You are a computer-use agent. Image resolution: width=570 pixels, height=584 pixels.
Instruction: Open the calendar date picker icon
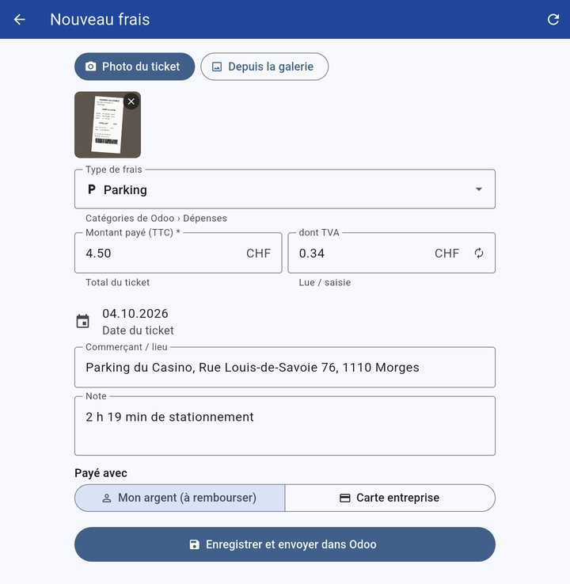click(82, 321)
